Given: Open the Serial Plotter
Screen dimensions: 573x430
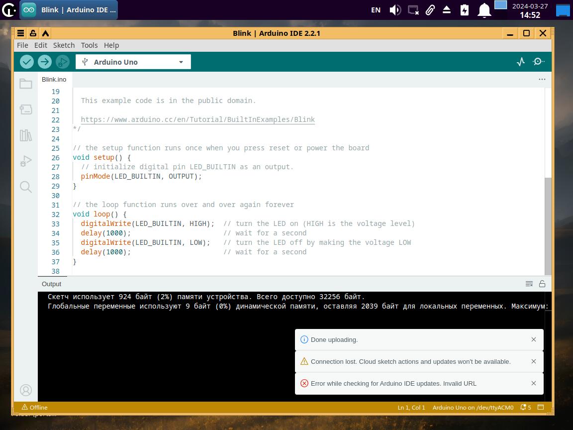Looking at the screenshot, I should pyautogui.click(x=521, y=62).
